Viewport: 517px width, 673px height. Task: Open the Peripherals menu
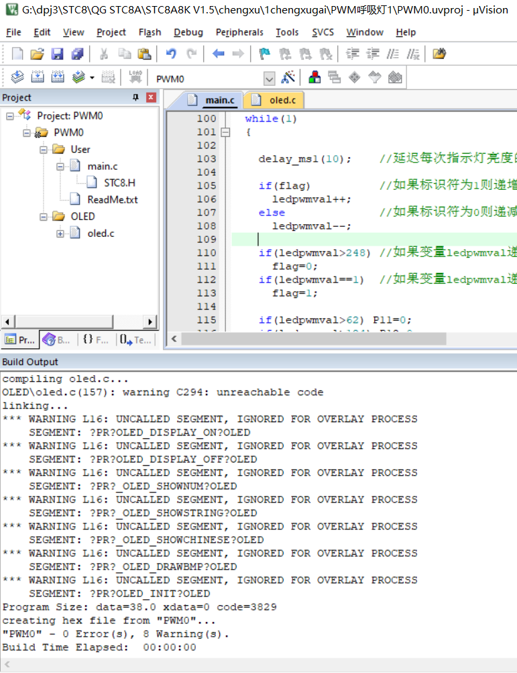(x=239, y=32)
